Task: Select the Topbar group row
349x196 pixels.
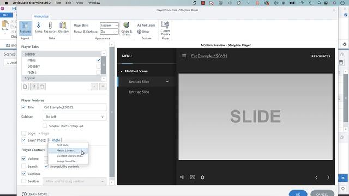Action: pyautogui.click(x=62, y=78)
